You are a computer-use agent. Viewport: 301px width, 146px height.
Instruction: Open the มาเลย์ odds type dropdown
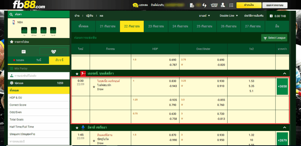coord(205,16)
